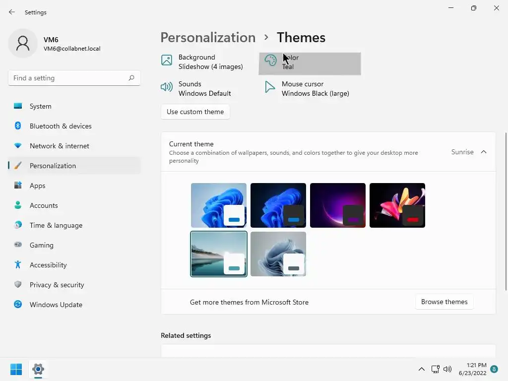
Task: Click the Network wifi icon in sidebar
Action: [x=18, y=146]
